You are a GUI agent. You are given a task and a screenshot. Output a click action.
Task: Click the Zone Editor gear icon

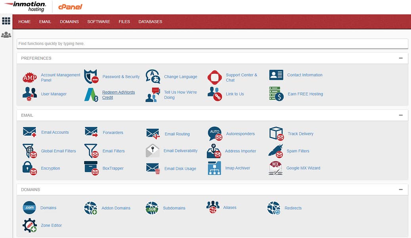[x=30, y=225]
